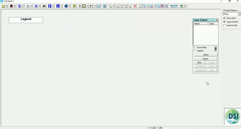The image size is (241, 129).
Task: Click the blue grid with red X icon
Action: coord(151,6)
